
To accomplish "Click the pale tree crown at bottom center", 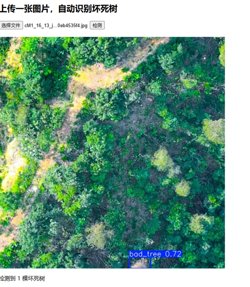I will [x=99, y=236].
